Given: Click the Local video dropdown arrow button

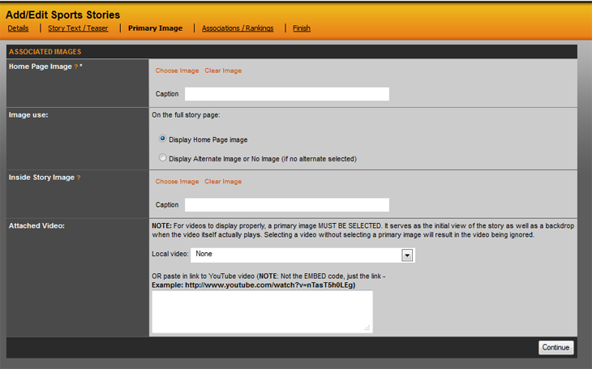Looking at the screenshot, I should [x=407, y=255].
